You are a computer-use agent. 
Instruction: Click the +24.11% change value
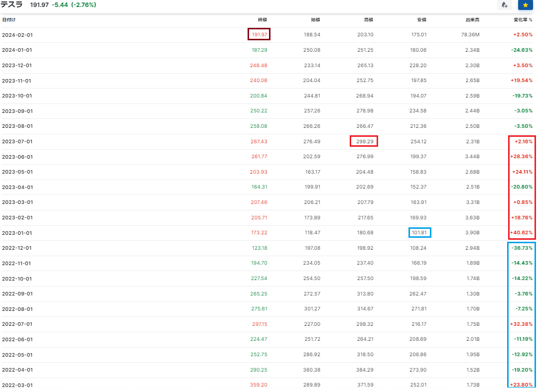(522, 172)
